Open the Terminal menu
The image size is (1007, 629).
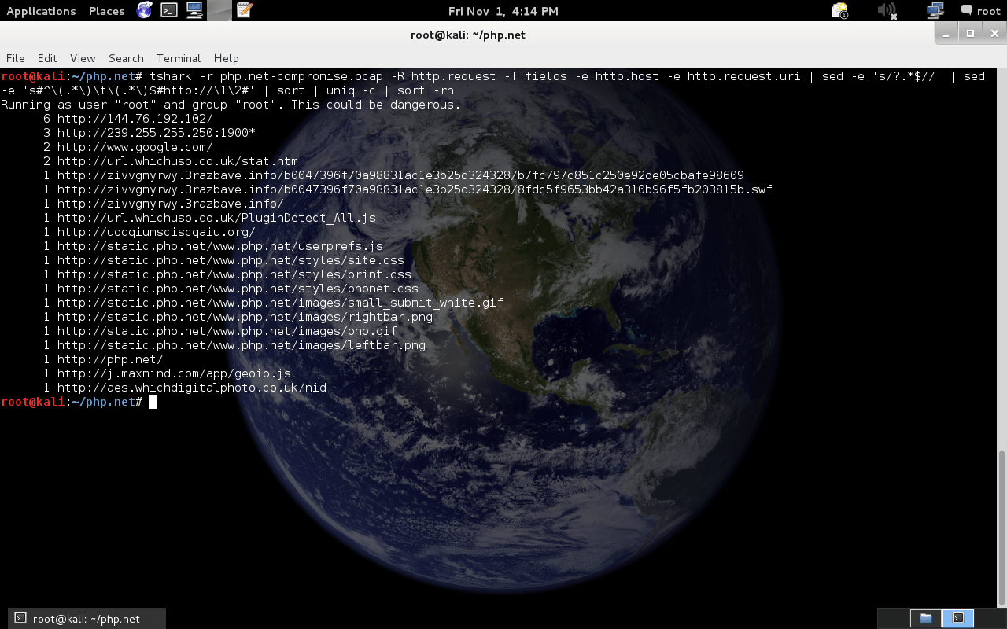(x=179, y=58)
